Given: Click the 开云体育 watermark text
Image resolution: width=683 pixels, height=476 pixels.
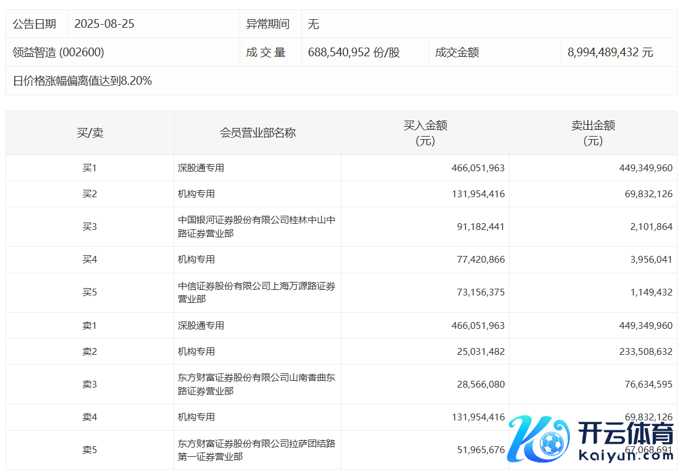Looking at the screenshot, I should (x=626, y=433).
